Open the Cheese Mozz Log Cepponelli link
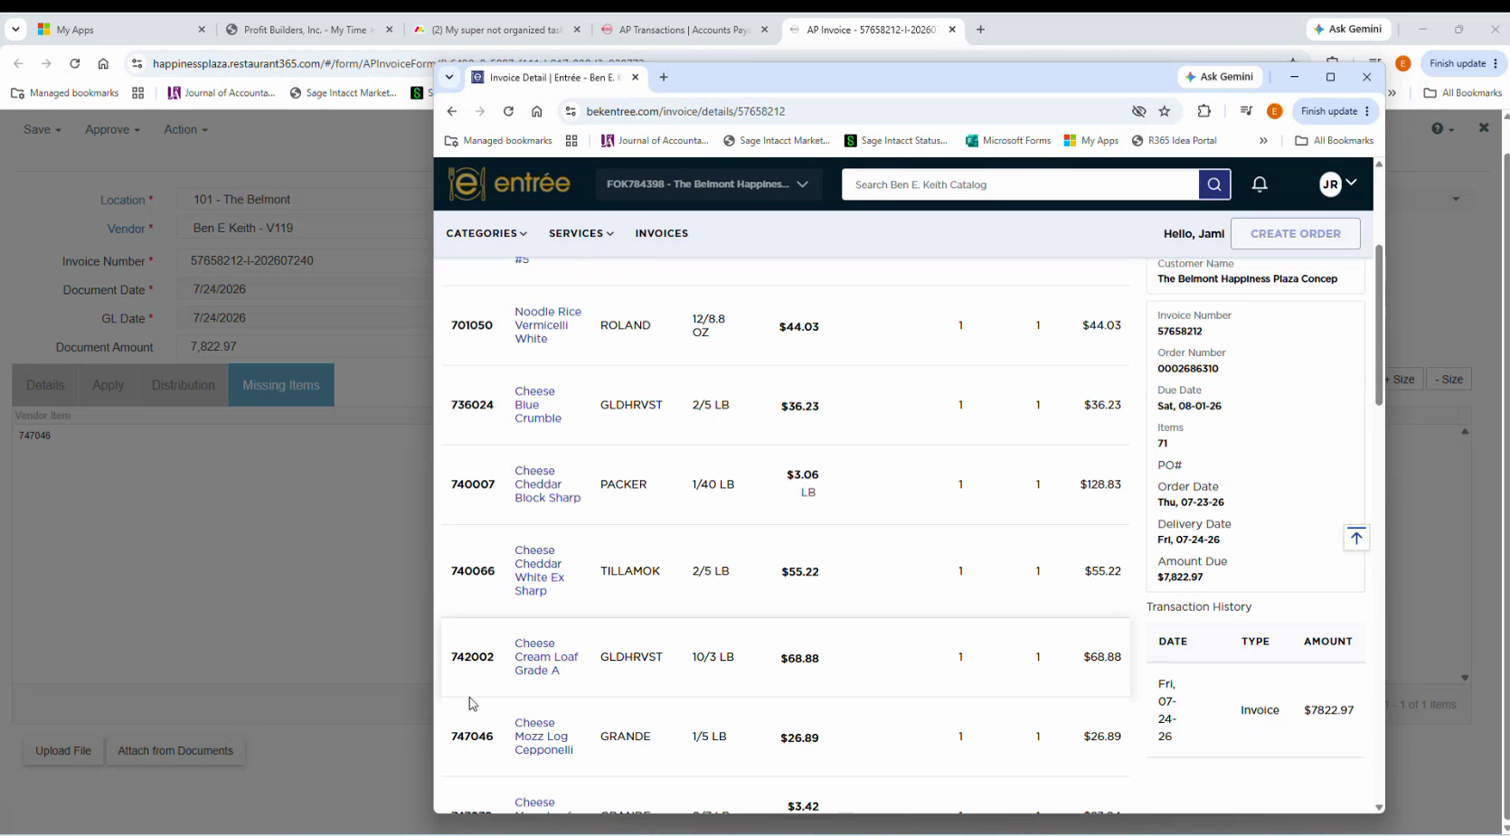The width and height of the screenshot is (1510, 836). point(543,737)
